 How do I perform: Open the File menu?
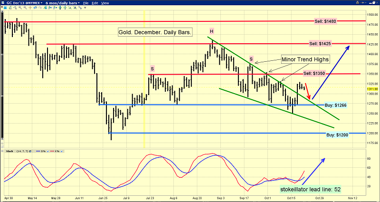click(x=86, y=3)
